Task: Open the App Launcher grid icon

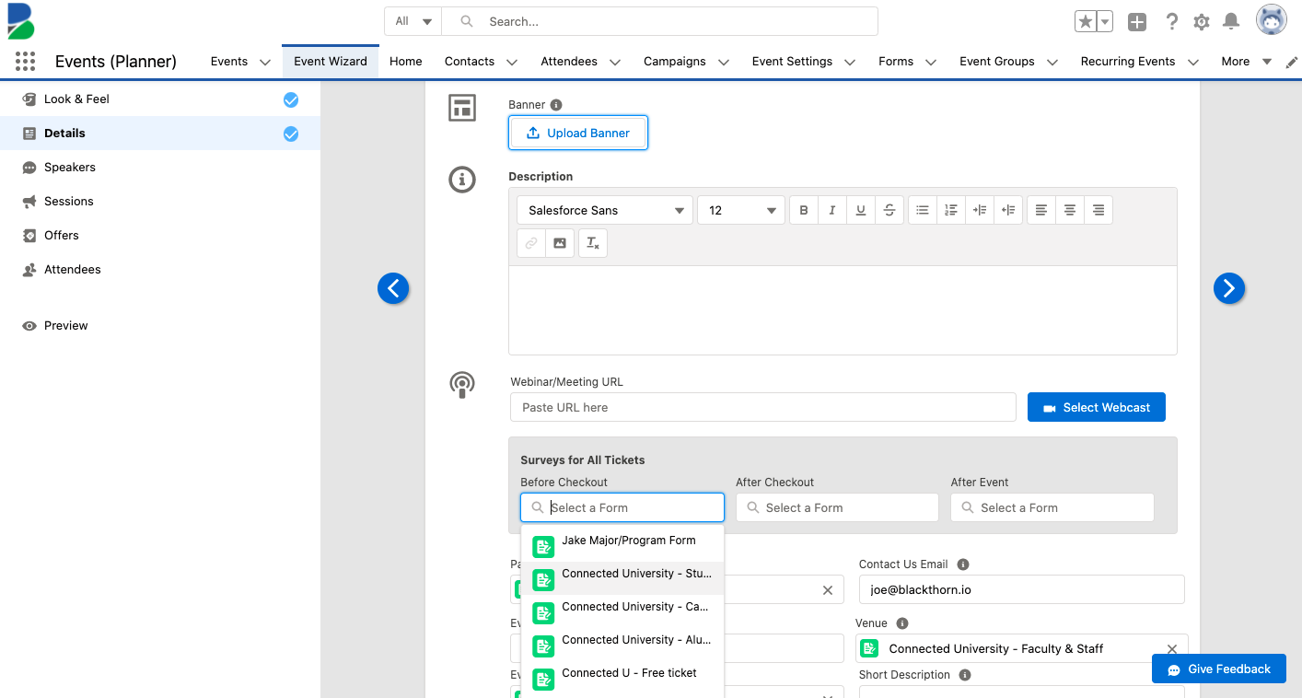Action: tap(26, 62)
